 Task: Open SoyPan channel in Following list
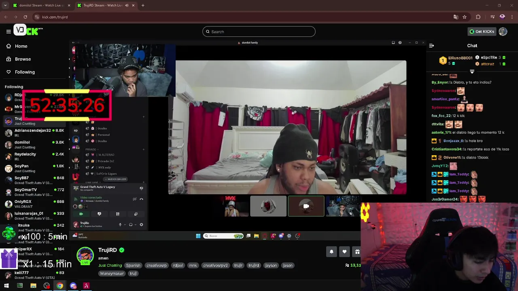coord(34,168)
